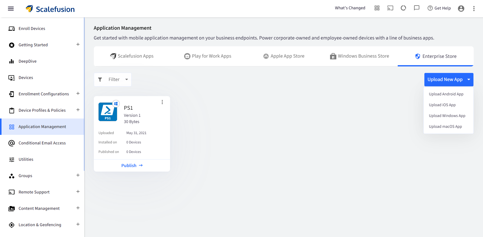Click the Application Management grid icon

point(12,127)
